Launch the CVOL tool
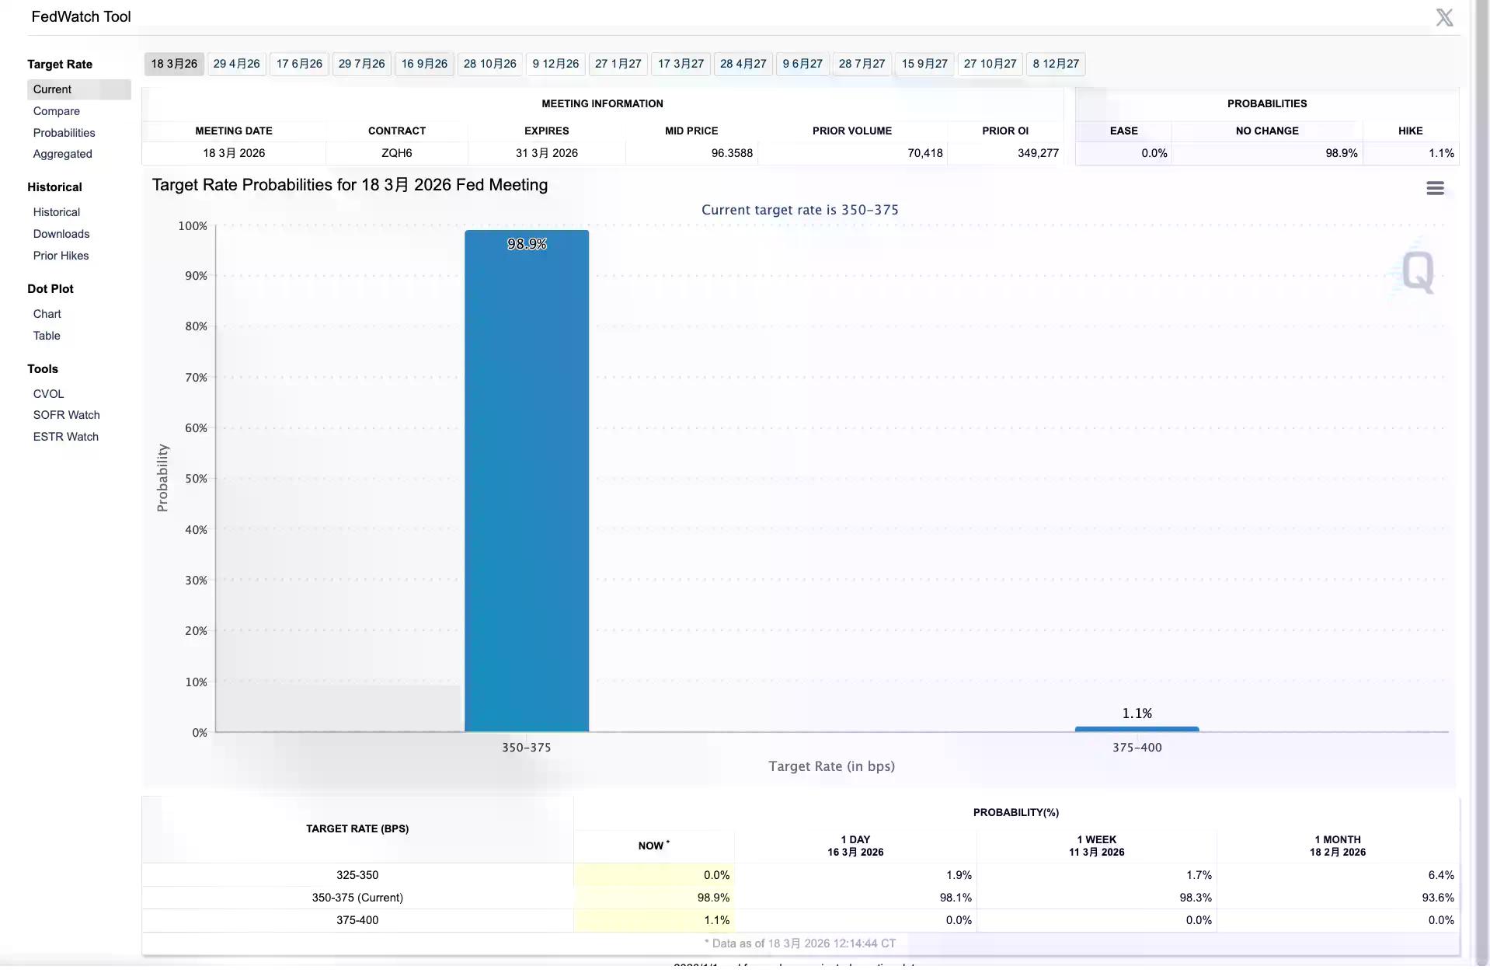Image resolution: width=1490 pixels, height=973 pixels. click(48, 394)
